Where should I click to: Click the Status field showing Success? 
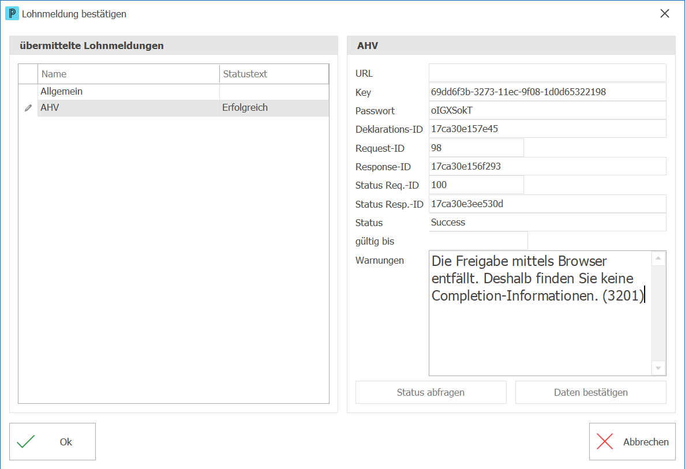pos(548,222)
